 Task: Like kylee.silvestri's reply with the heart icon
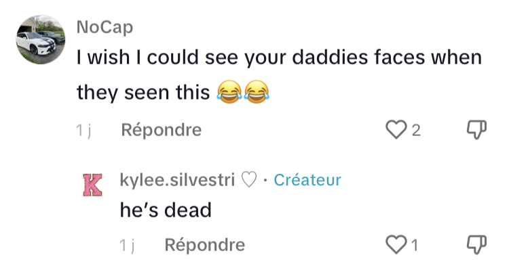point(396,244)
